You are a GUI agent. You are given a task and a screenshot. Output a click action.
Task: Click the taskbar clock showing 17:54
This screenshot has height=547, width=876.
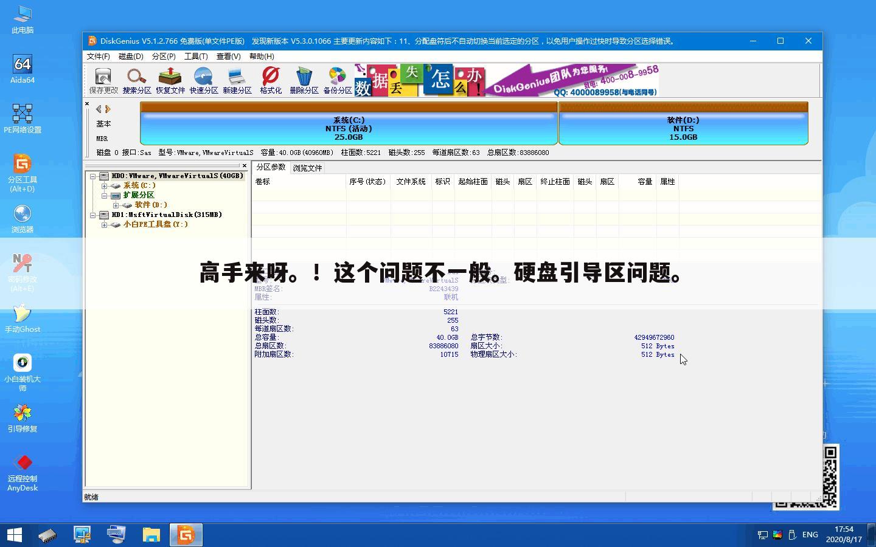click(844, 535)
